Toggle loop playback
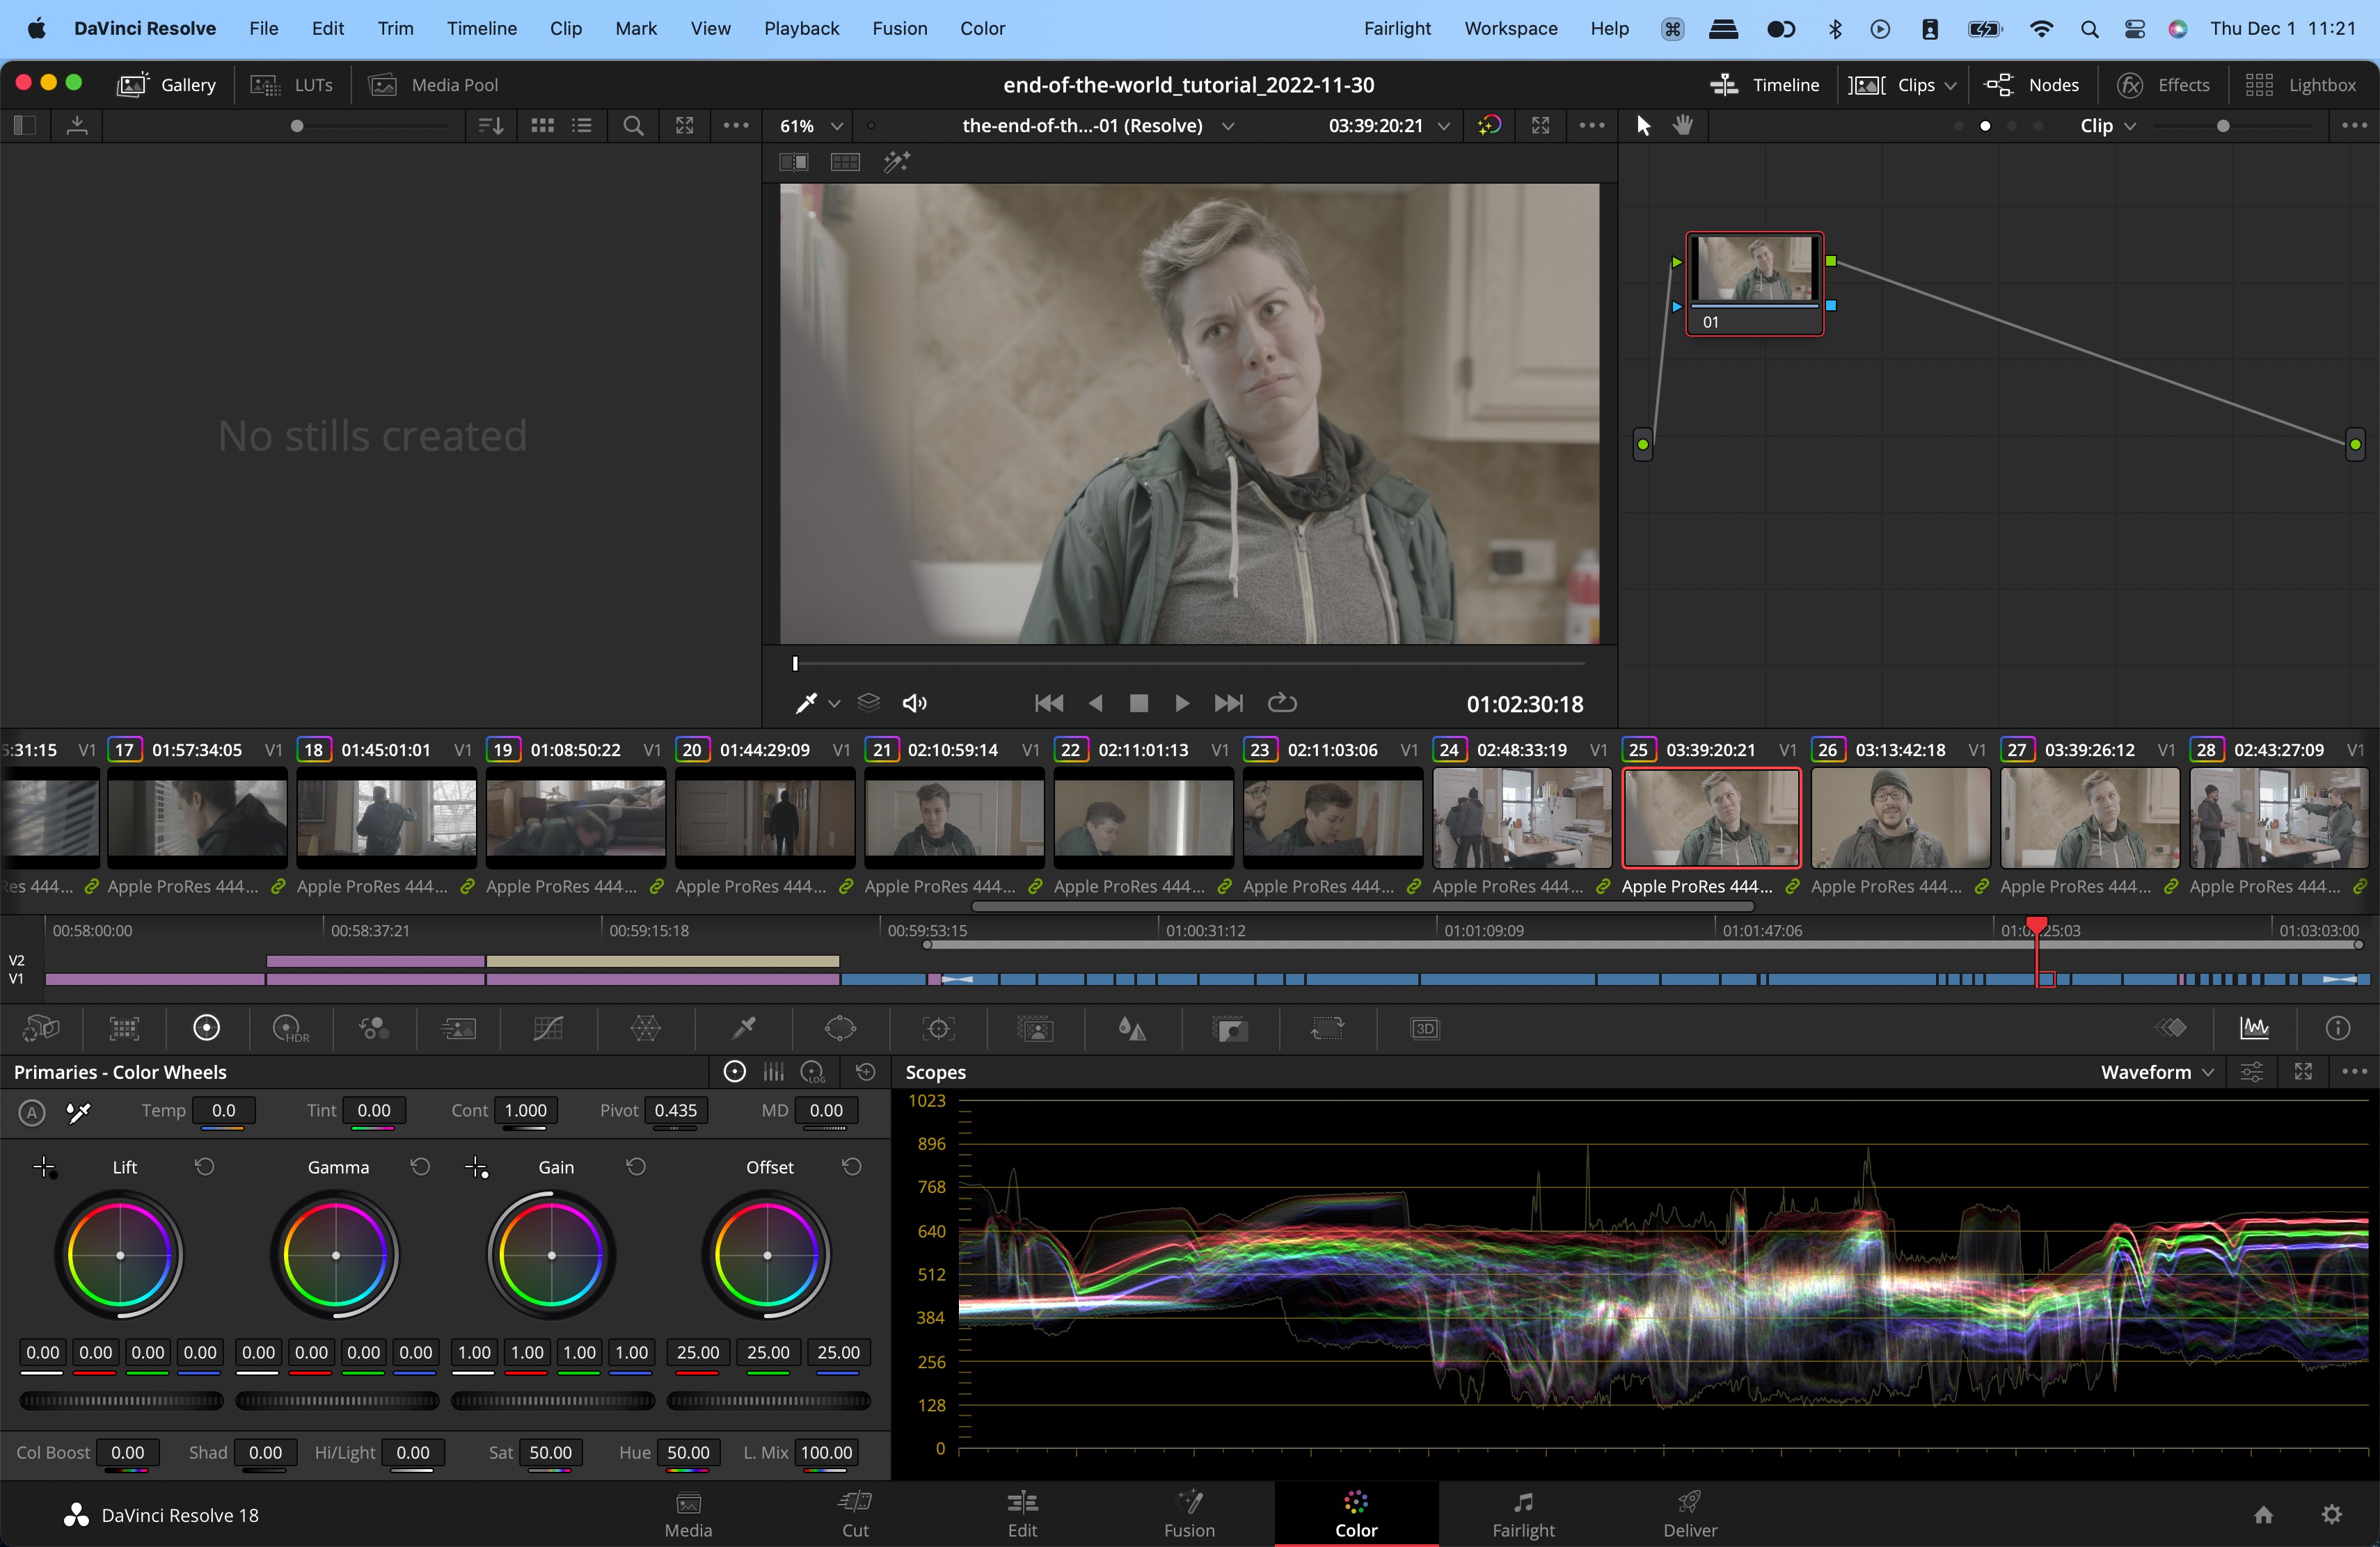 coord(1282,703)
